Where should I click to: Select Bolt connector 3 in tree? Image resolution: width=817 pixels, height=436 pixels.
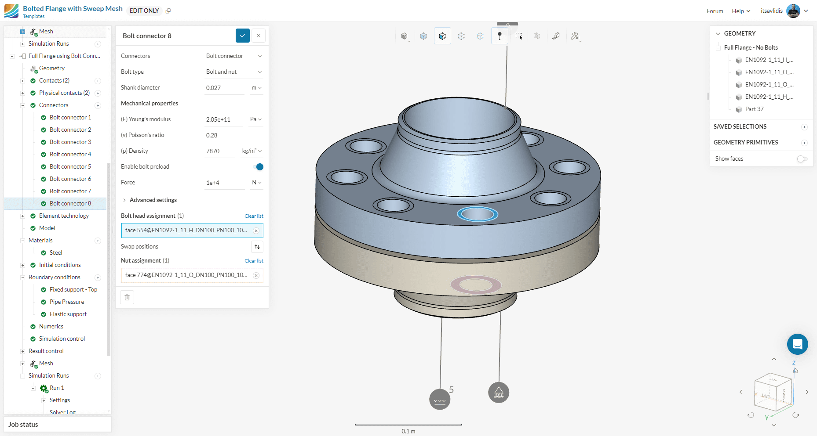[70, 142]
